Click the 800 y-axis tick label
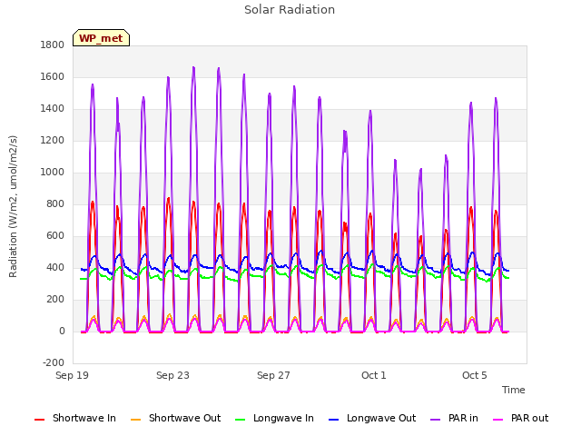This screenshot has width=581, height=436. [55, 203]
